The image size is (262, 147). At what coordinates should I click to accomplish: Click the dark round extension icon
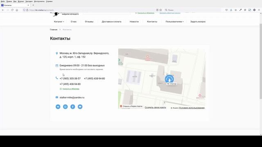click(x=254, y=10)
